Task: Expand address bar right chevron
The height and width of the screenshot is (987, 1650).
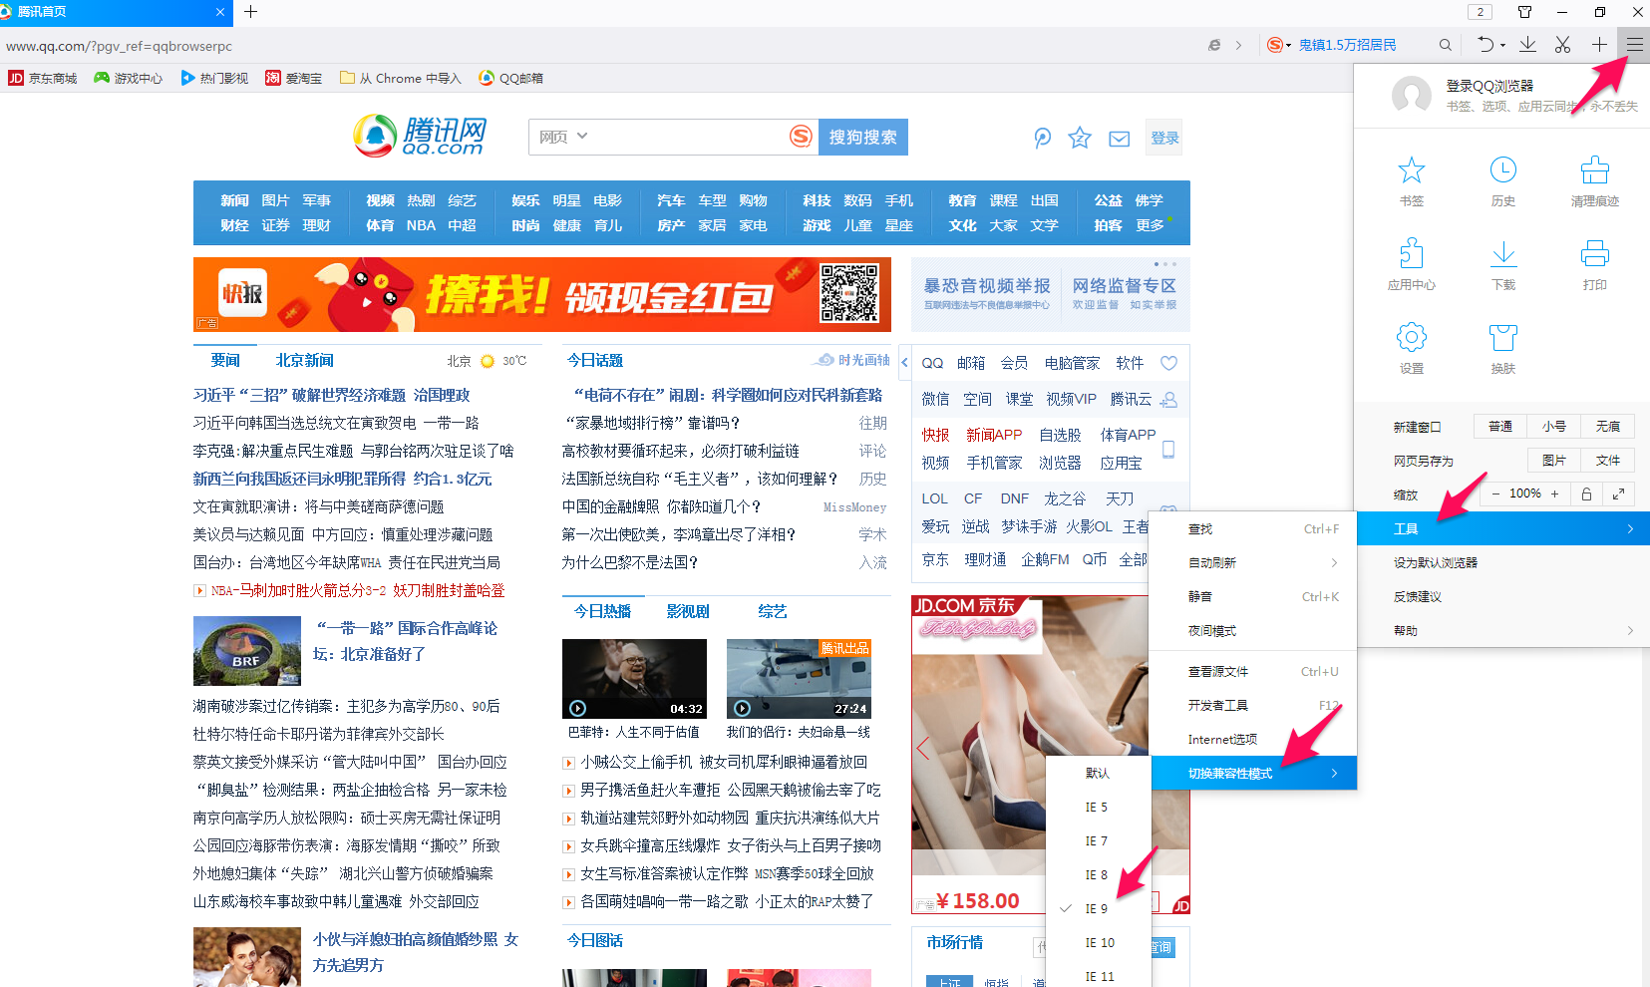Action: 1238,45
